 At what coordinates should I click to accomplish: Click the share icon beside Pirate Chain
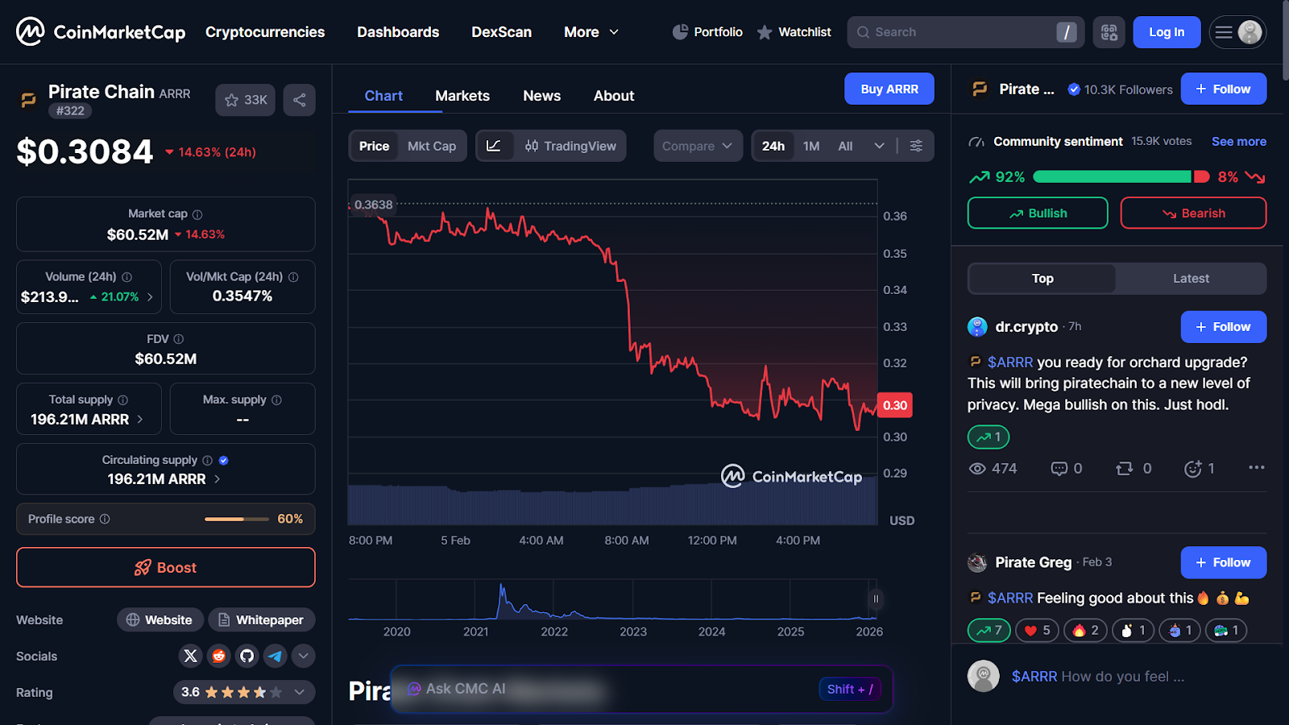click(299, 100)
